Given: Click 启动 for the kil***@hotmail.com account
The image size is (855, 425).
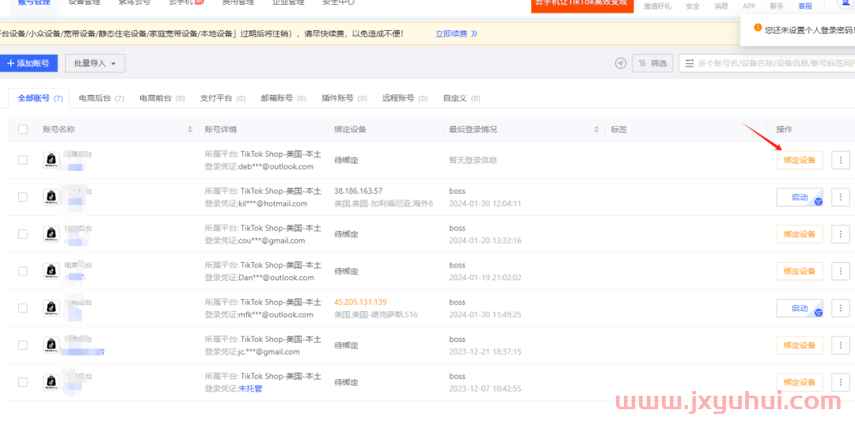Looking at the screenshot, I should [800, 197].
